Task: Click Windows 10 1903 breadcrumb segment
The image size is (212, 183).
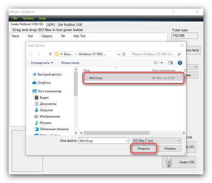Action: (92, 54)
